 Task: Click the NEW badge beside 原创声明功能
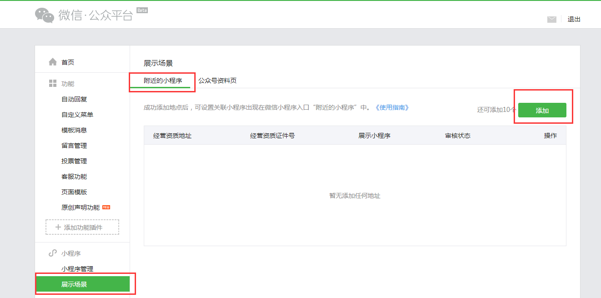click(106, 207)
